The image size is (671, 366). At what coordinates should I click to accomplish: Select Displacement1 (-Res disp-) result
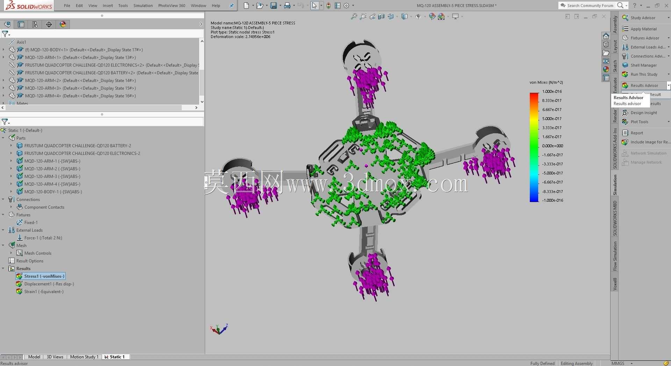(45, 284)
